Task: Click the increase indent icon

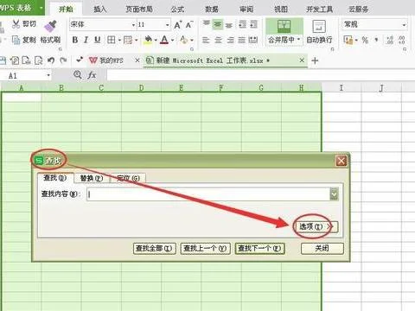Action: [x=253, y=24]
